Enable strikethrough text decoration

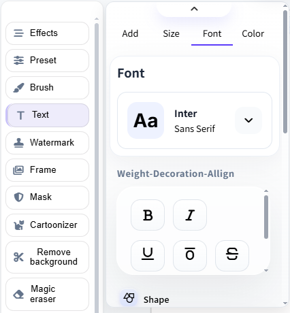point(232,256)
